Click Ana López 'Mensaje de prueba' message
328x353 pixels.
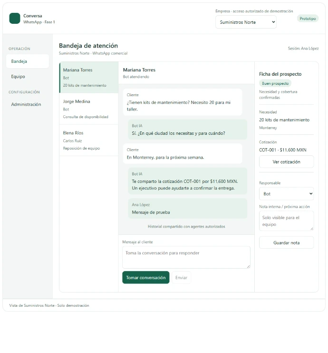pos(188,209)
